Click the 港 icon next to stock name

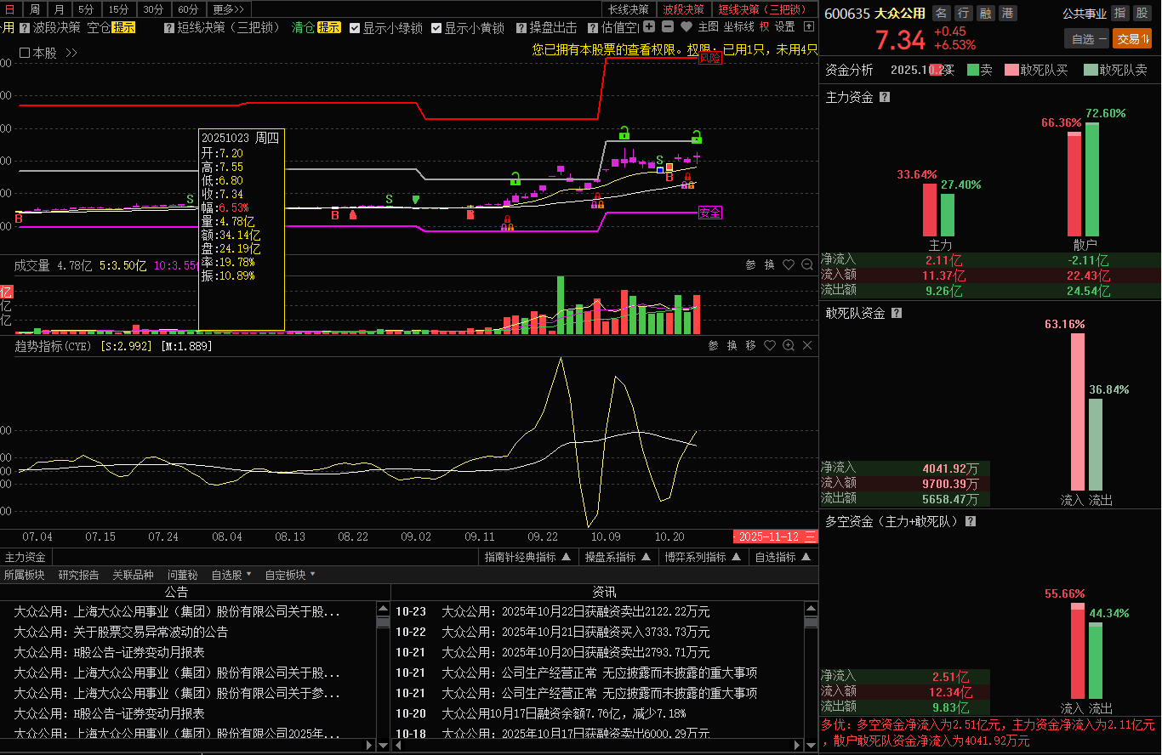[x=1007, y=13]
